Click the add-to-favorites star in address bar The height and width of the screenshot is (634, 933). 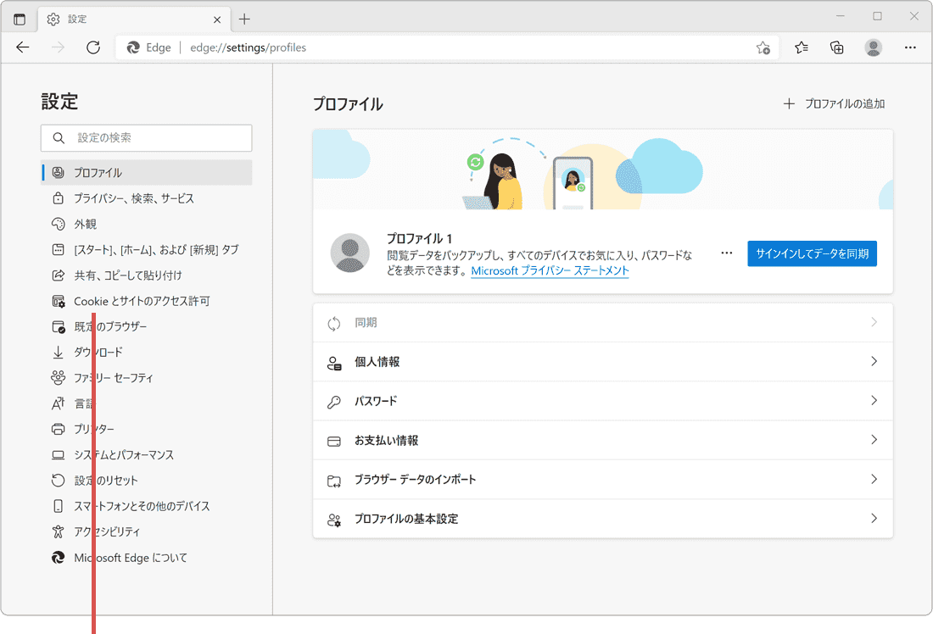point(763,48)
